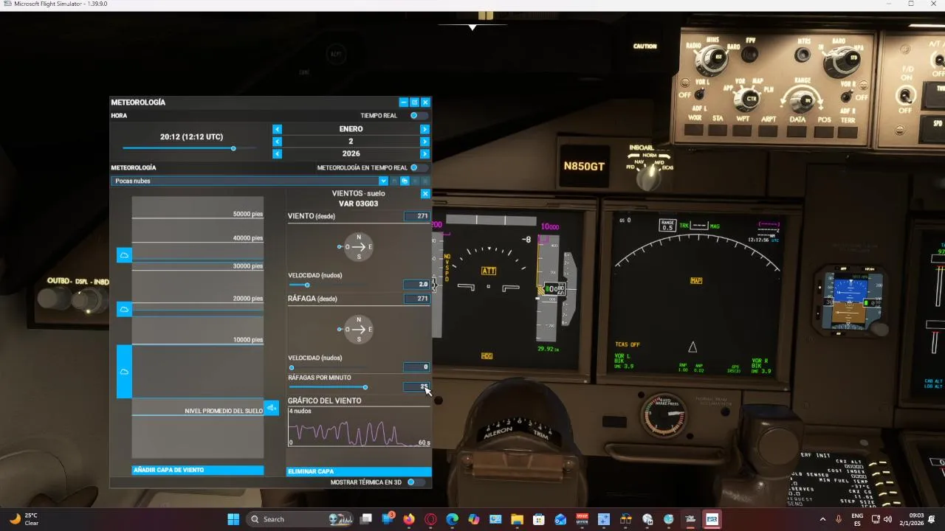Viewport: 945px width, 531px height.
Task: Open Microsoft Store from the taskbar
Action: click(538, 519)
